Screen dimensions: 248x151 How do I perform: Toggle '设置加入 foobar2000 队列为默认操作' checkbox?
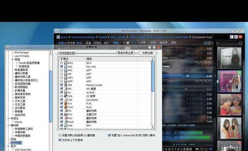[109, 135]
